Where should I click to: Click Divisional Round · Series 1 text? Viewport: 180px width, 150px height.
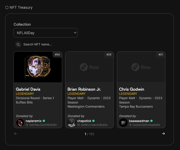[x=35, y=98]
